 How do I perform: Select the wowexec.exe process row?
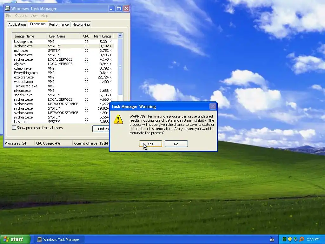[63, 86]
